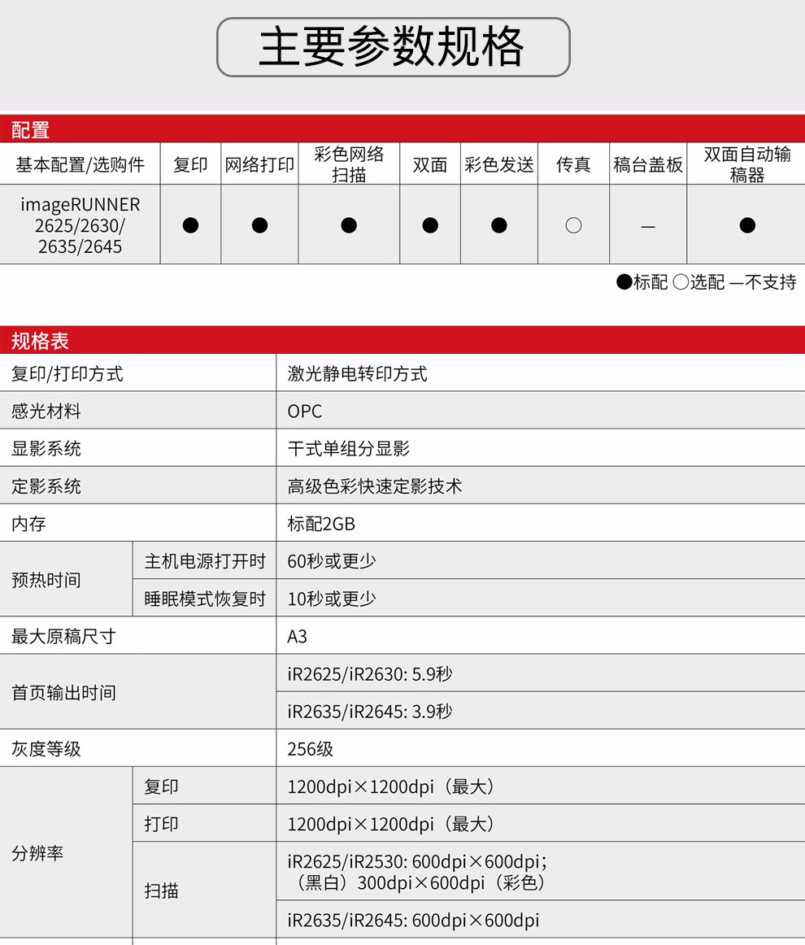Image resolution: width=805 pixels, height=945 pixels.
Task: Select the 256级 value
Action: click(x=311, y=748)
